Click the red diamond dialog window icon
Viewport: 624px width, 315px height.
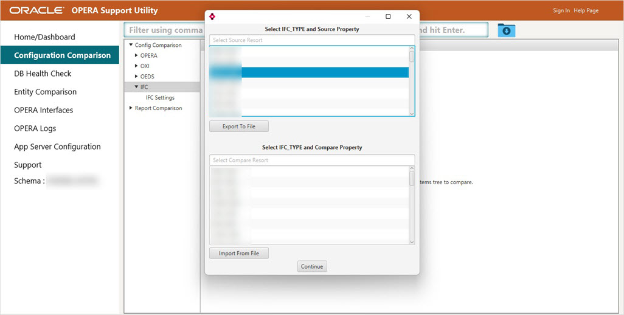[x=212, y=16]
